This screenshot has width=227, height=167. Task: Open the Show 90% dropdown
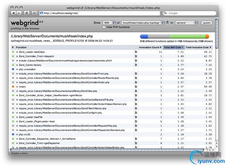pos(109,23)
